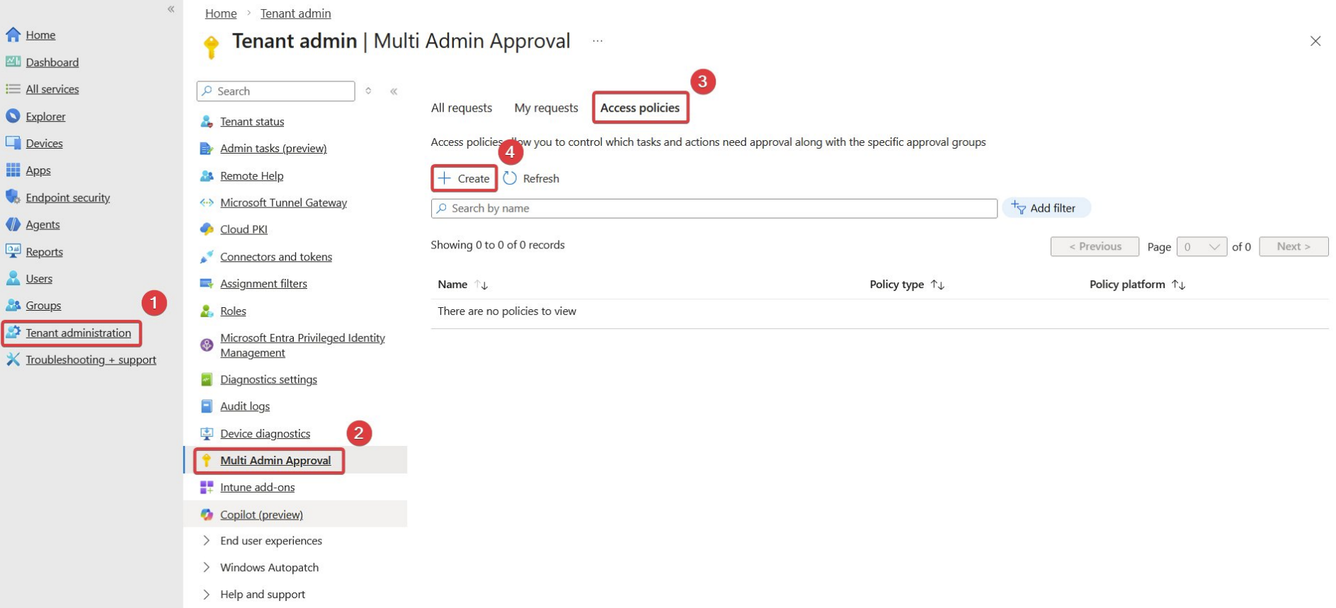Sort by the Policy type column
Image resolution: width=1336 pixels, height=608 pixels.
pyautogui.click(x=937, y=285)
